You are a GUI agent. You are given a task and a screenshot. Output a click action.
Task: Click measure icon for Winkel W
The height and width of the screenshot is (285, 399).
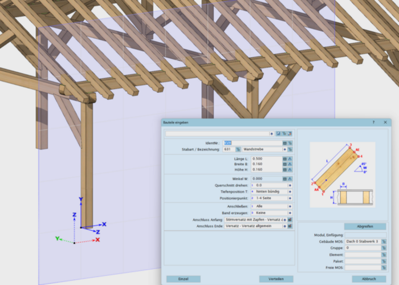pos(290,179)
